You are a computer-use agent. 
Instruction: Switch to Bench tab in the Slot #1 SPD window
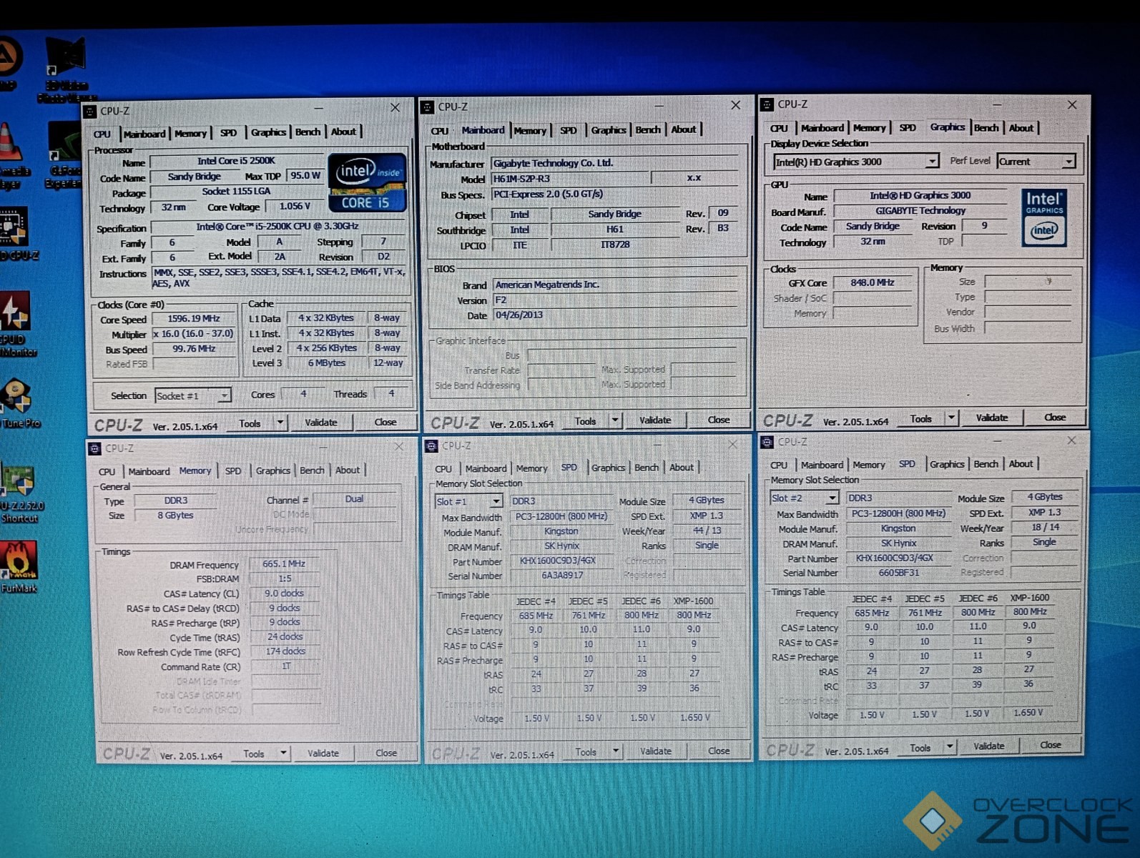(x=647, y=468)
